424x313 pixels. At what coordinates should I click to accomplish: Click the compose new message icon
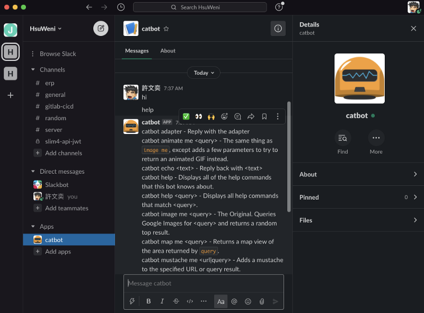pyautogui.click(x=101, y=29)
